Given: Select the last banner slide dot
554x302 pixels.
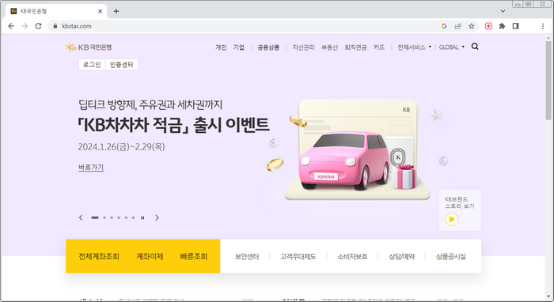Looking at the screenshot, I should pos(133,217).
